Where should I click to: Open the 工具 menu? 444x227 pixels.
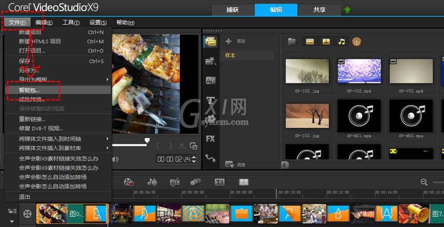[71, 23]
